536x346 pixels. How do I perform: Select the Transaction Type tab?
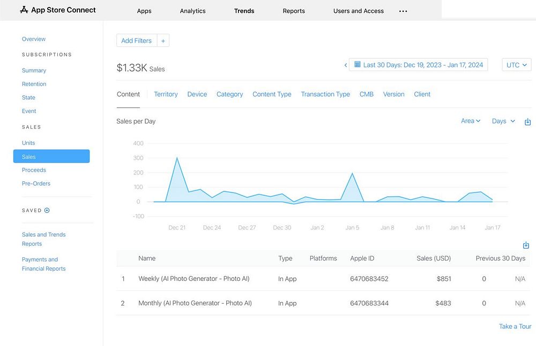pyautogui.click(x=325, y=94)
